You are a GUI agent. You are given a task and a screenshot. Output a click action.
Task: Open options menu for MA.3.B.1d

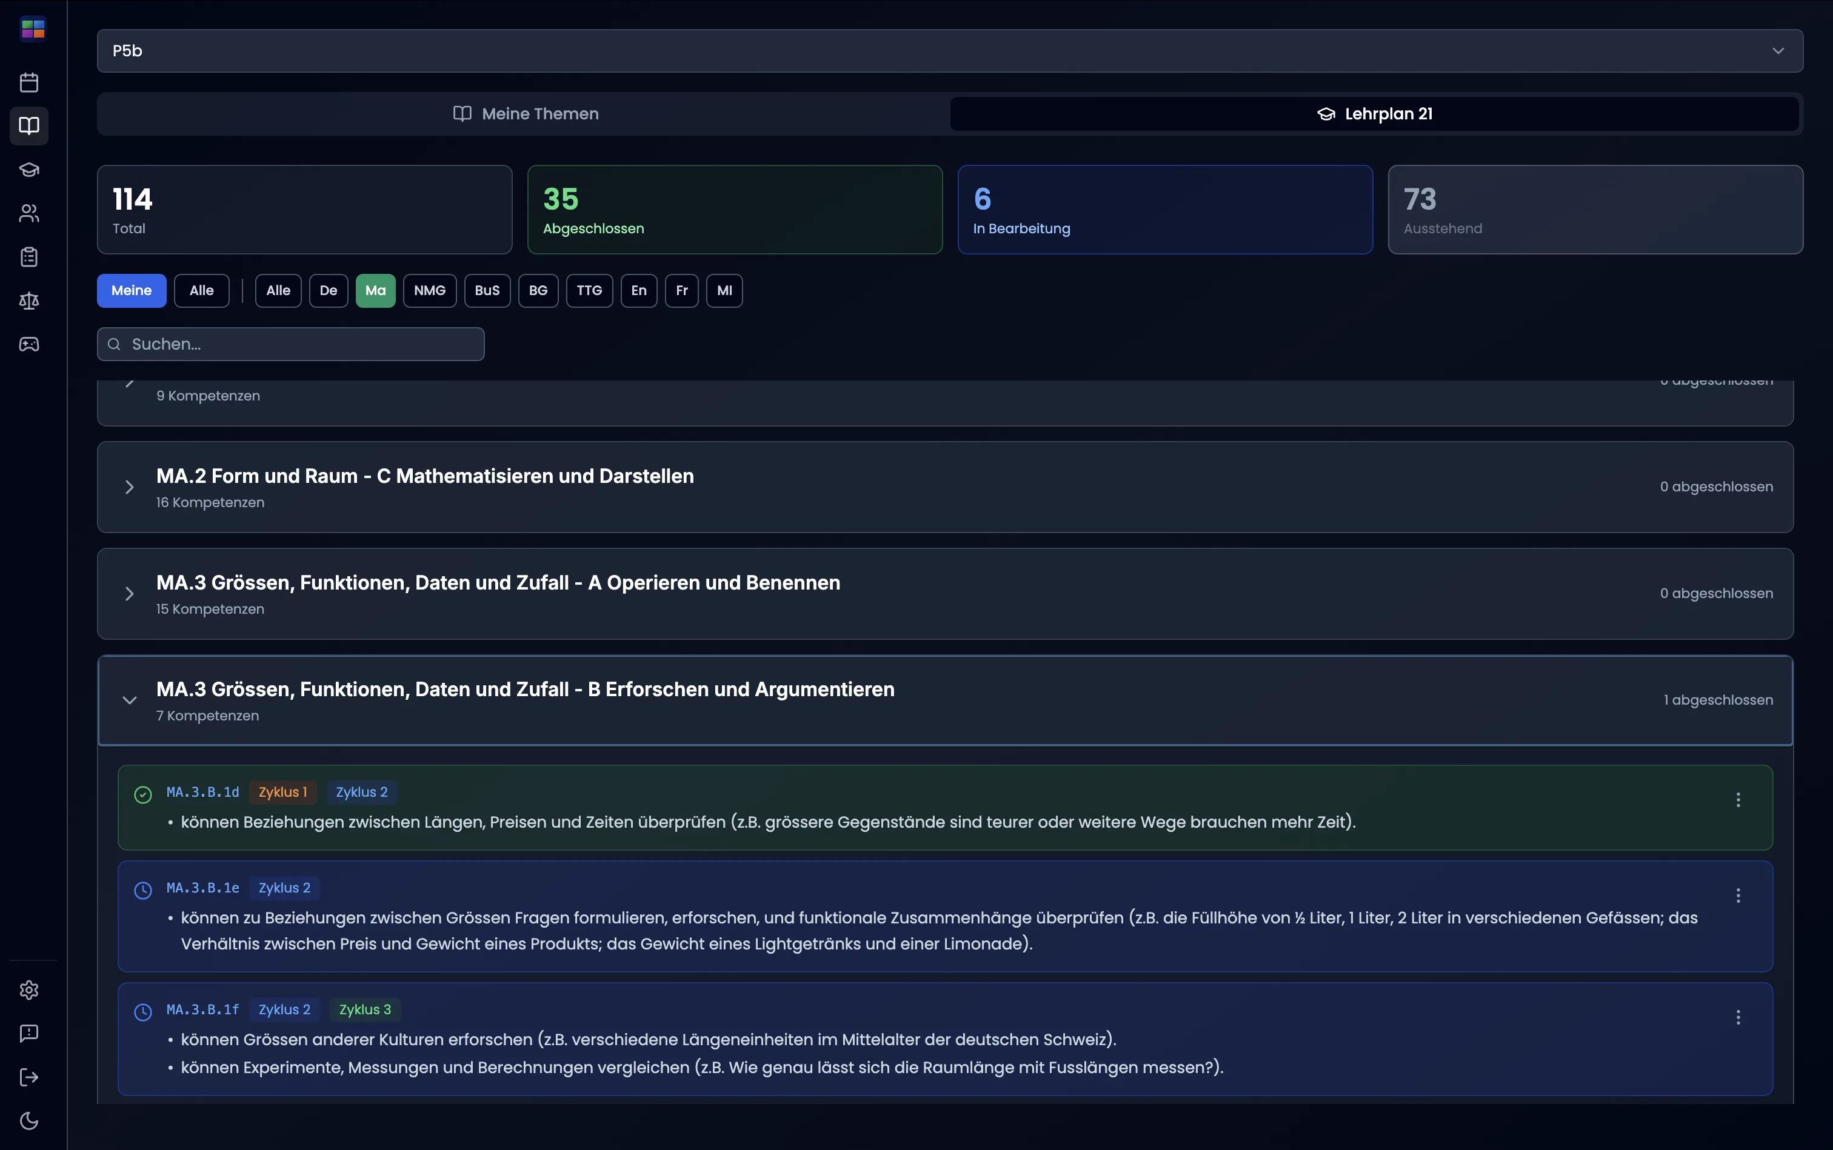tap(1738, 799)
